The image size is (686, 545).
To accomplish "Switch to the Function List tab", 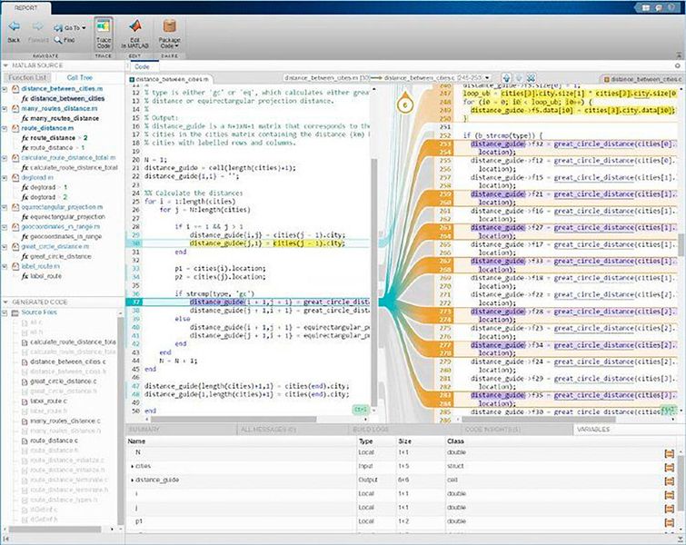I will tap(27, 77).
